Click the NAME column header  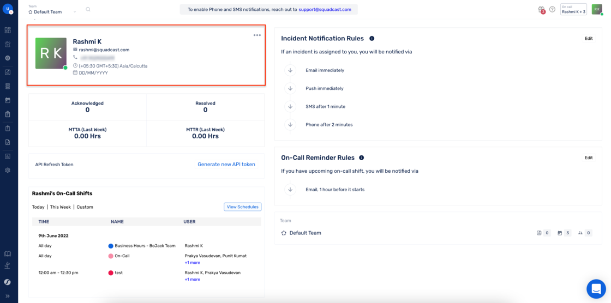click(117, 222)
